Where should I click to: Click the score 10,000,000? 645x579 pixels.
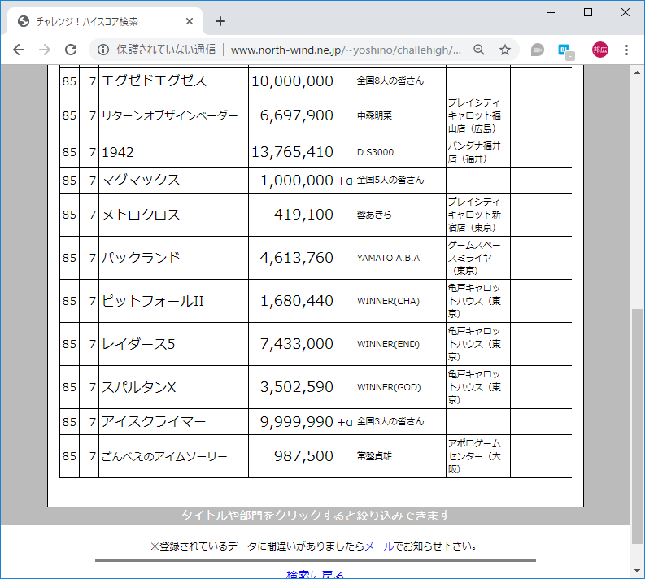click(x=292, y=81)
